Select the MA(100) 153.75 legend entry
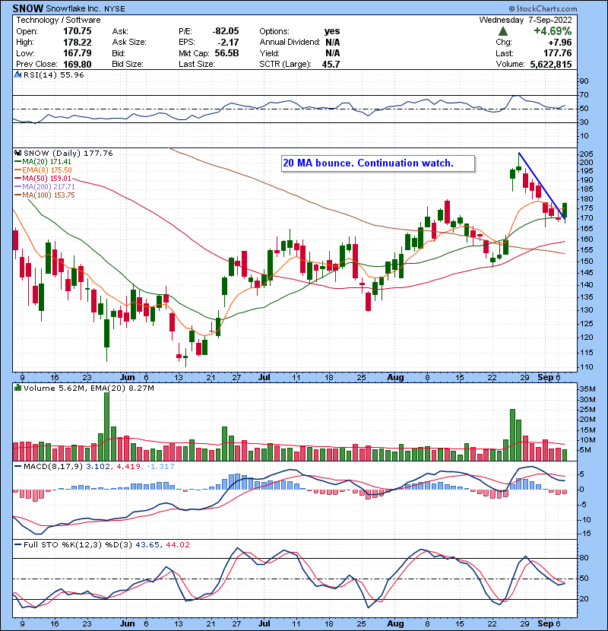 tap(44, 195)
